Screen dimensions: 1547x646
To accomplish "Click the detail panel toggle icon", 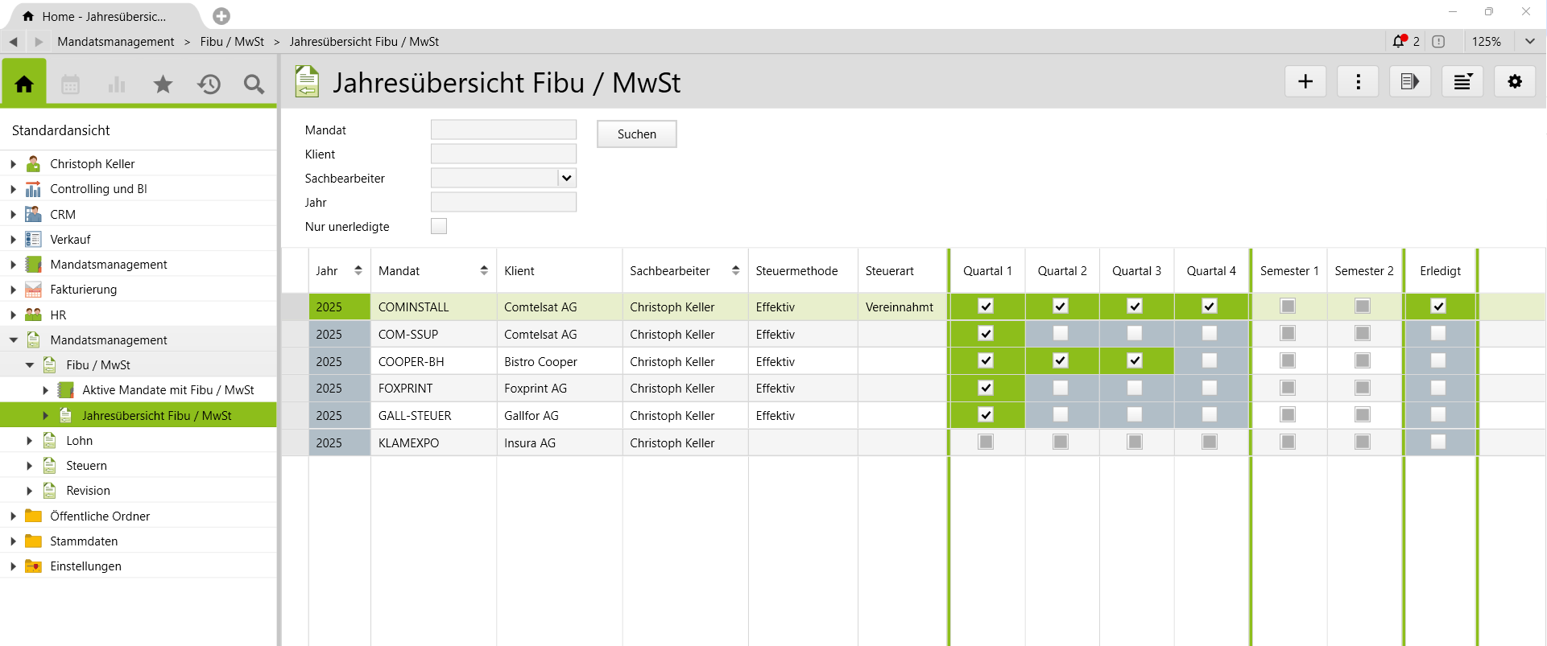I will (1410, 81).
